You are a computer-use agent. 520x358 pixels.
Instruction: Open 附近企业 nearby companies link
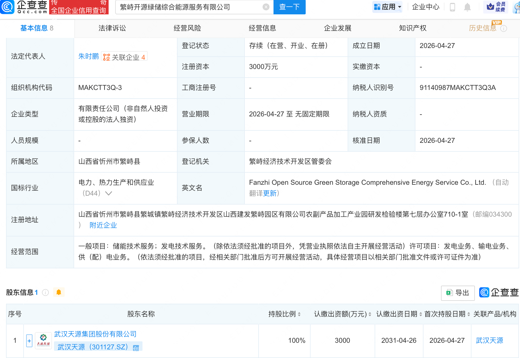tap(103, 225)
